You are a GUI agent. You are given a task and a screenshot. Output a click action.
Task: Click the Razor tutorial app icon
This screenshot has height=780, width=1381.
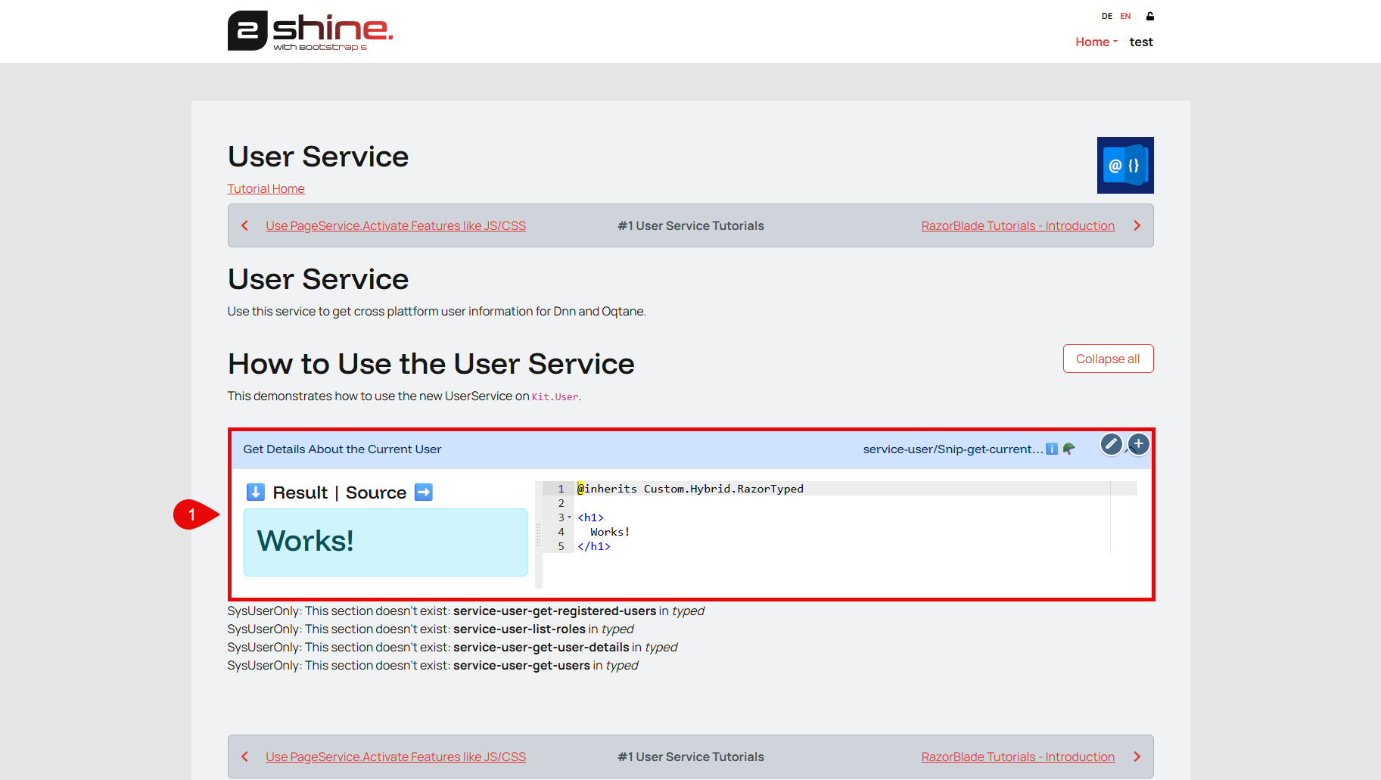point(1124,165)
